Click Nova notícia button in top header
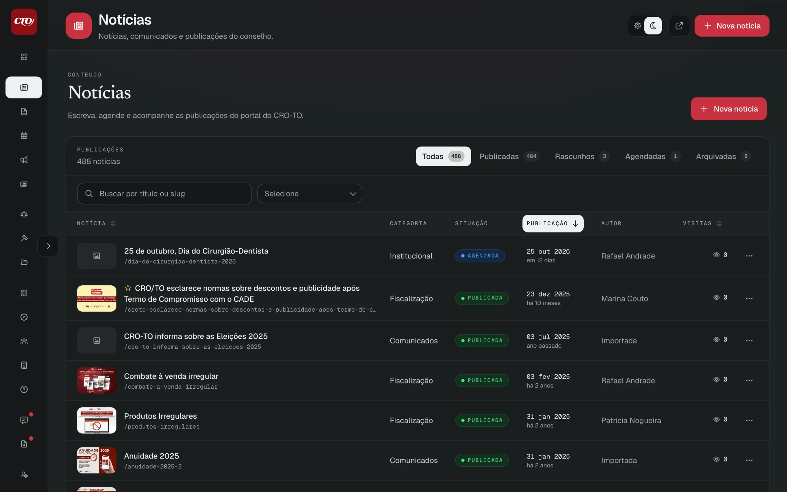787x492 pixels. click(x=732, y=26)
